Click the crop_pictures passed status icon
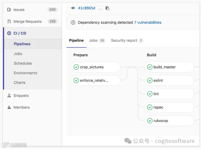201x149 pixels. (x=76, y=67)
